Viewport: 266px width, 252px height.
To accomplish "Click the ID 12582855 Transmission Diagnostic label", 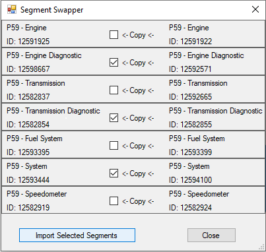I will tap(191, 125).
